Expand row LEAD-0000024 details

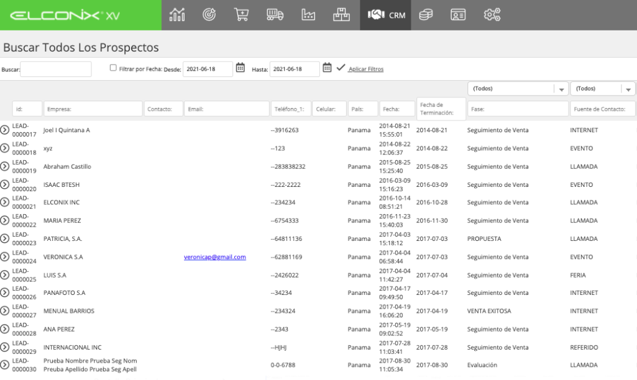(x=4, y=256)
